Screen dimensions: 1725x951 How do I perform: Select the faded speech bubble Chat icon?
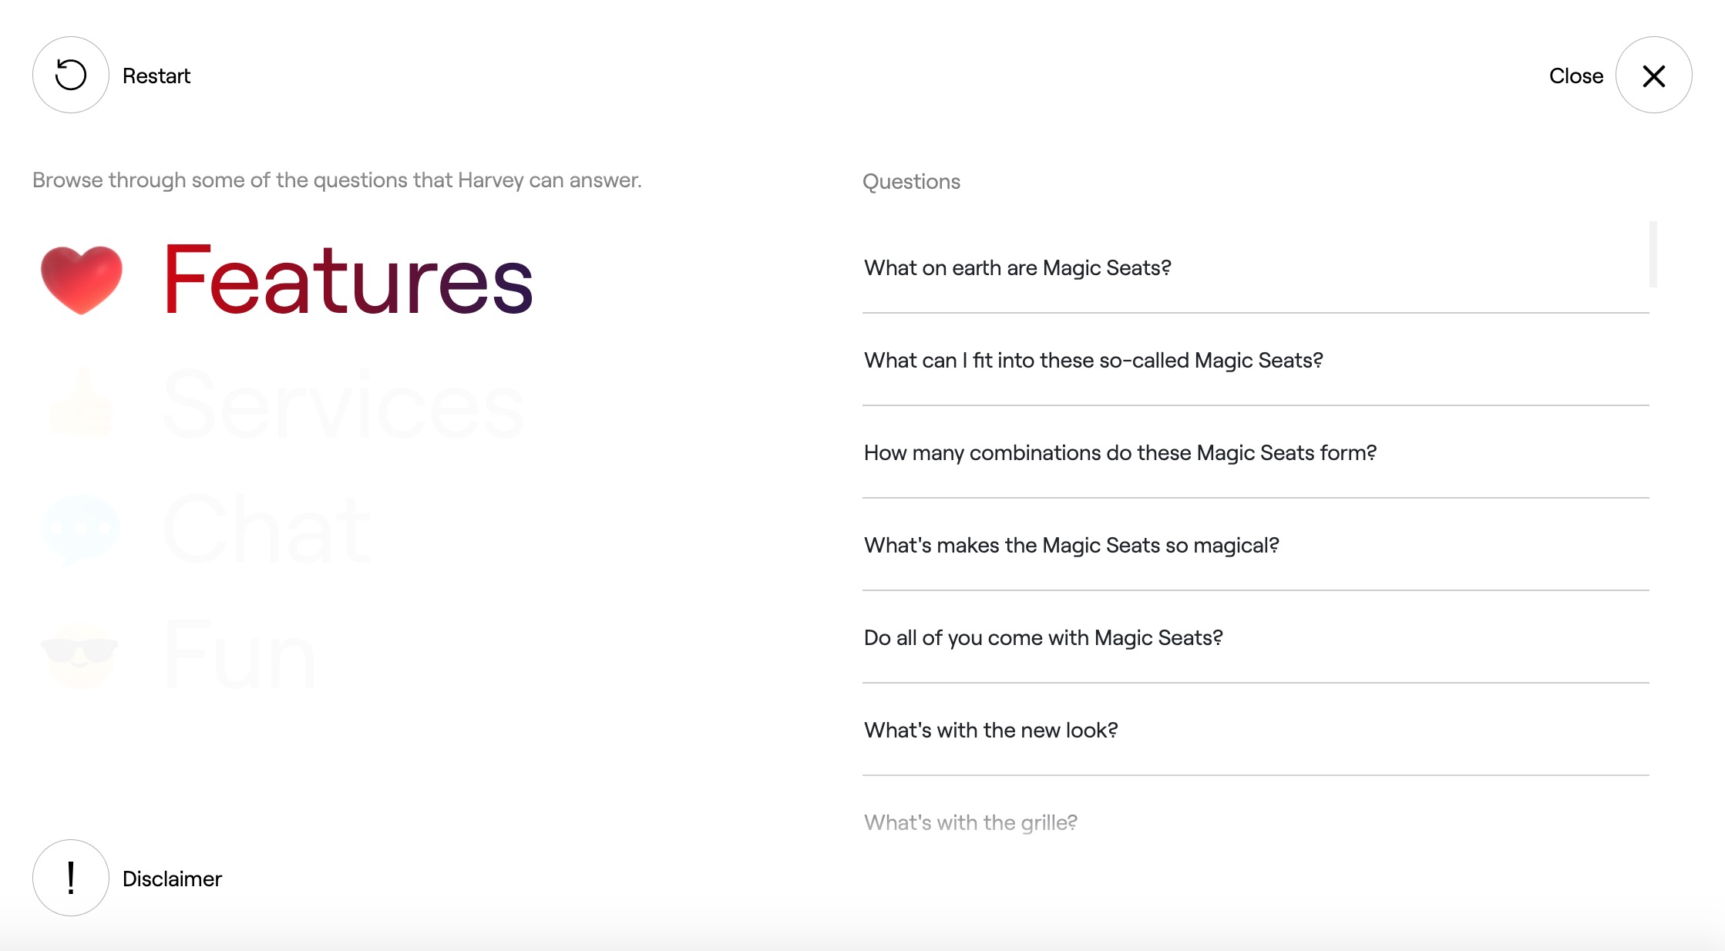(x=81, y=530)
